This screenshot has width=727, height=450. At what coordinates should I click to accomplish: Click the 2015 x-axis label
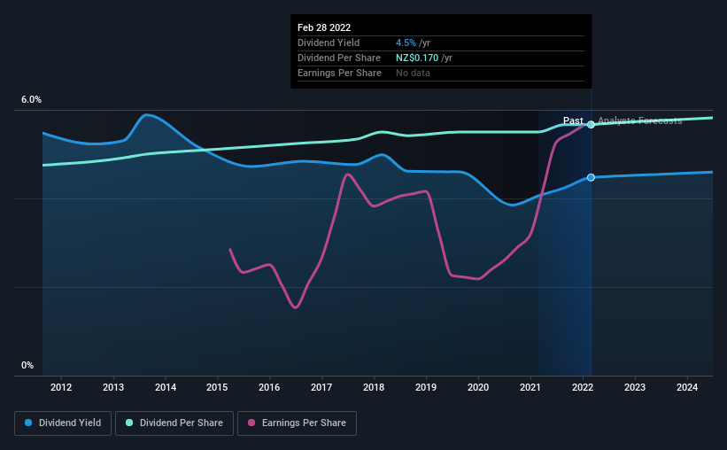pyautogui.click(x=217, y=387)
